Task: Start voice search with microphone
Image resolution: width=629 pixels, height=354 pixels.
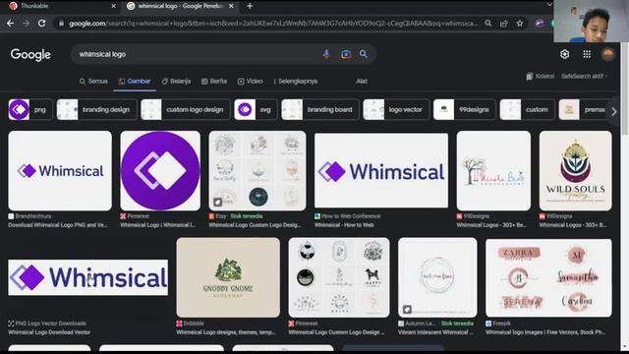Action: (326, 54)
